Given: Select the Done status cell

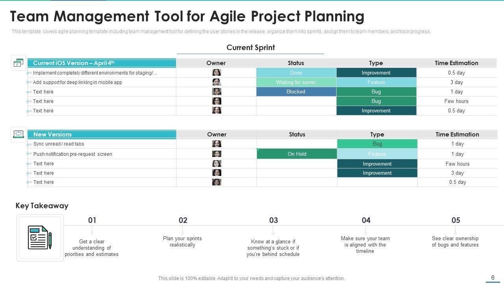Looking at the screenshot, I should click(x=296, y=73).
